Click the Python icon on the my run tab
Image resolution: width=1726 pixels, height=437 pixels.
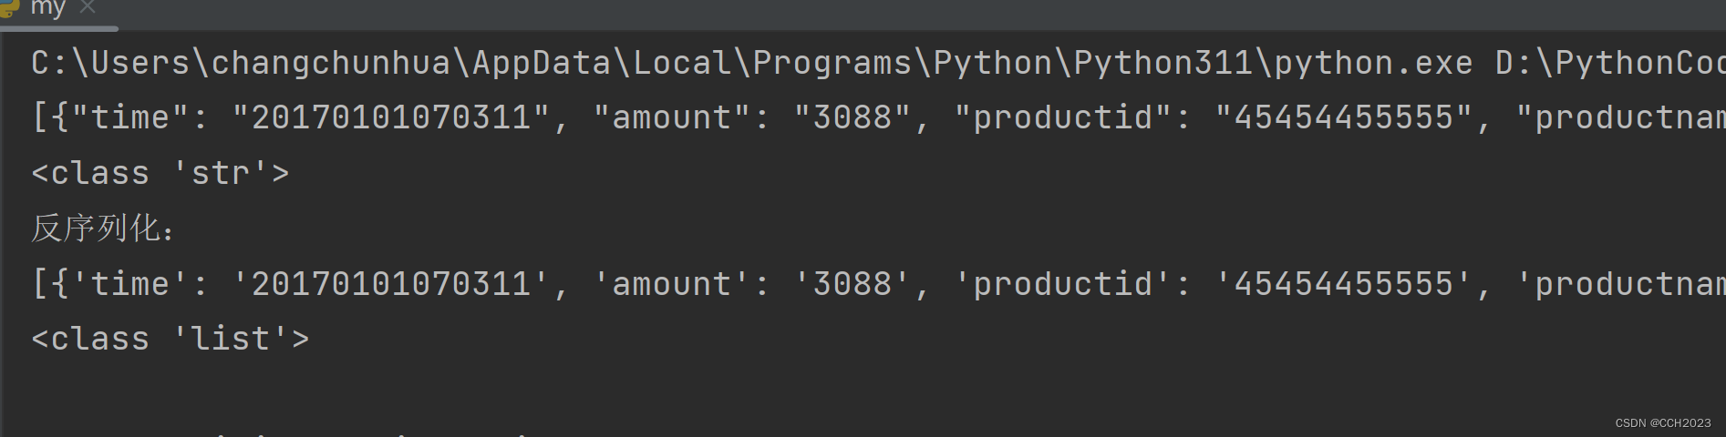tap(8, 7)
